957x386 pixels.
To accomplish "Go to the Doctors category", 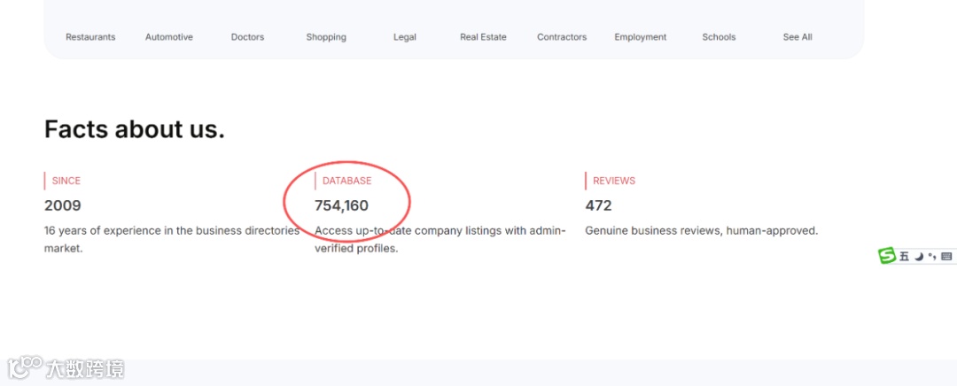I will pos(247,37).
